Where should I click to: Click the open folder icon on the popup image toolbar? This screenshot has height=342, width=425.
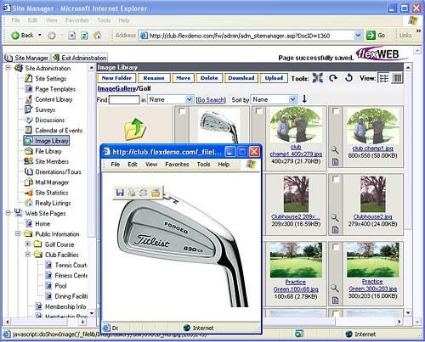click(x=156, y=193)
